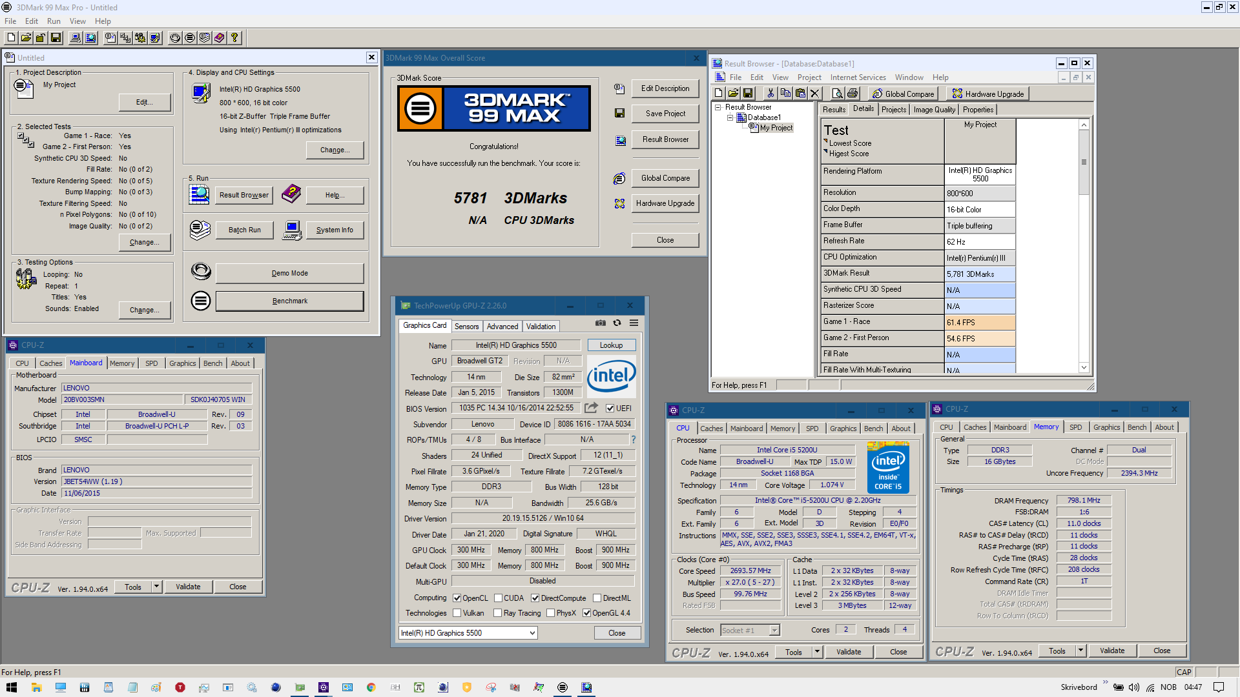The width and height of the screenshot is (1240, 697).
Task: Click the 3DMark Result 5,781 3DMarks cell
Action: coord(980,274)
